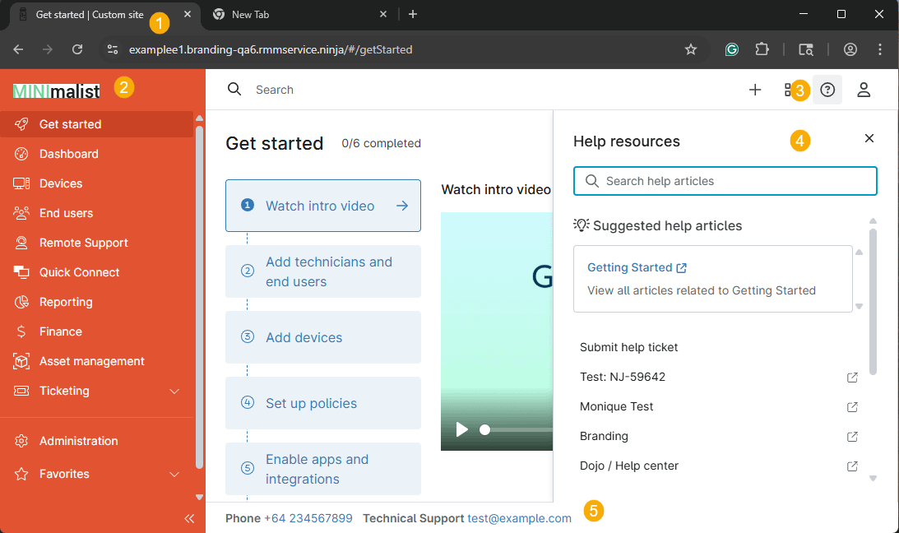Open the user profile icon
Viewport: 899px width, 533px height.
pos(864,90)
